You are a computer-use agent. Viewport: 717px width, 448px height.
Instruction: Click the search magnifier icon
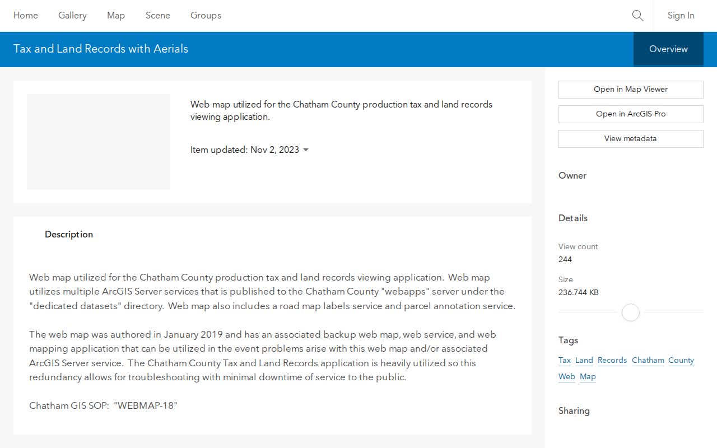637,16
